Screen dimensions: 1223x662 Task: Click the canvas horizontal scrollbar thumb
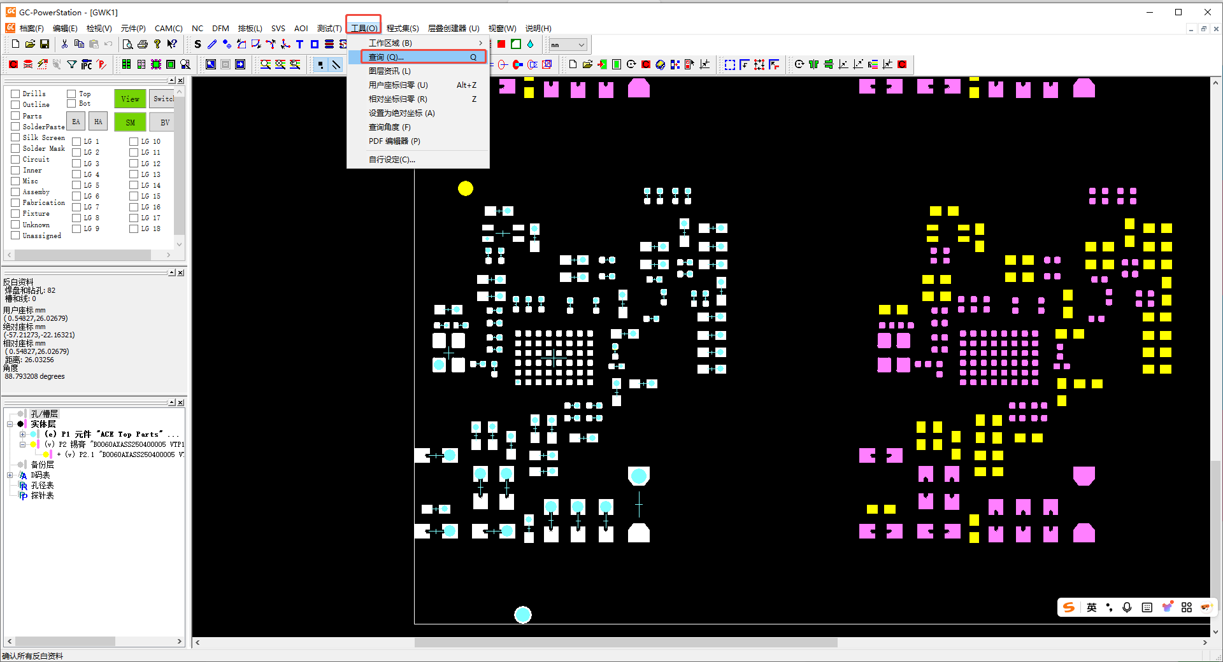pyautogui.click(x=626, y=642)
